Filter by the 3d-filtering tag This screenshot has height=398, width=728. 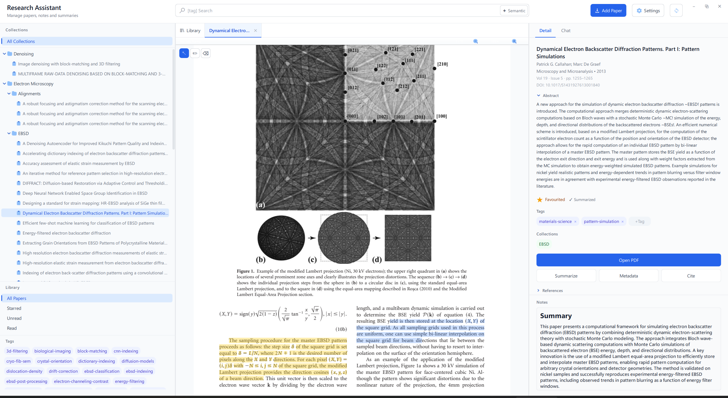point(17,351)
